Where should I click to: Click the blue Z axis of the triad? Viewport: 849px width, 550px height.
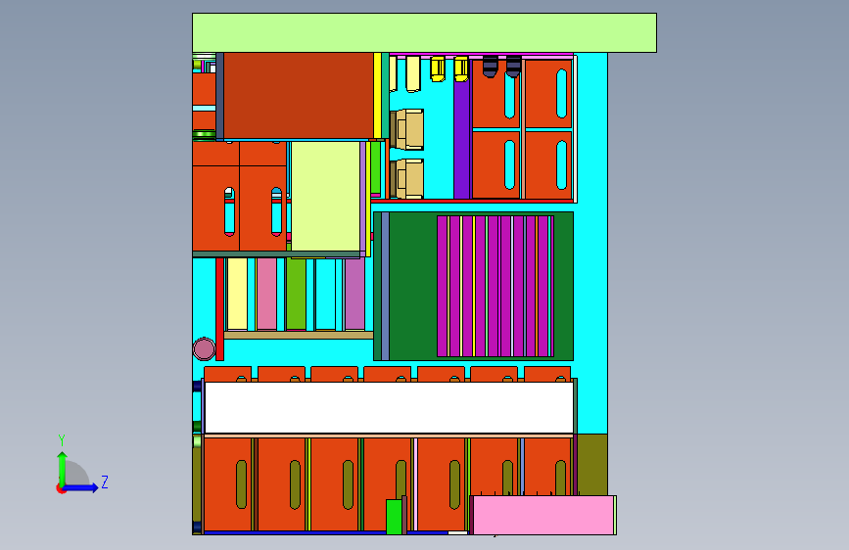coord(81,487)
